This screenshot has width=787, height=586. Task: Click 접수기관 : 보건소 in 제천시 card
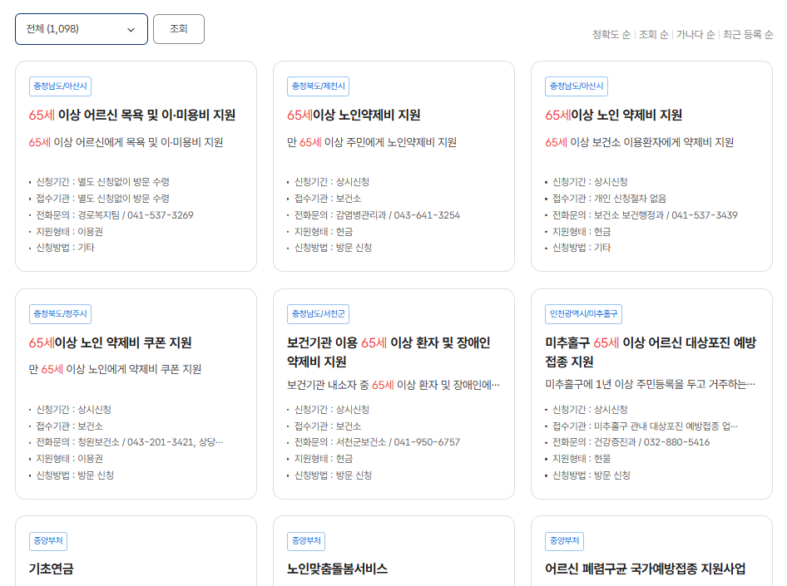[x=328, y=199]
